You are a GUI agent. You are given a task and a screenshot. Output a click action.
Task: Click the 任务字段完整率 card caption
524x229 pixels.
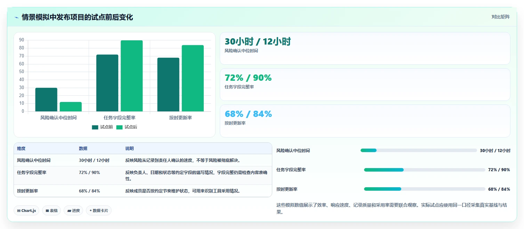pos(239,87)
